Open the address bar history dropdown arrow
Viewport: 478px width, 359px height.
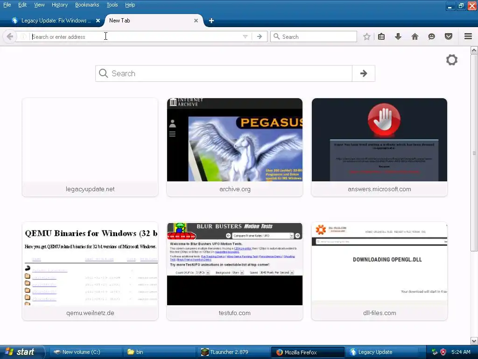pyautogui.click(x=245, y=36)
